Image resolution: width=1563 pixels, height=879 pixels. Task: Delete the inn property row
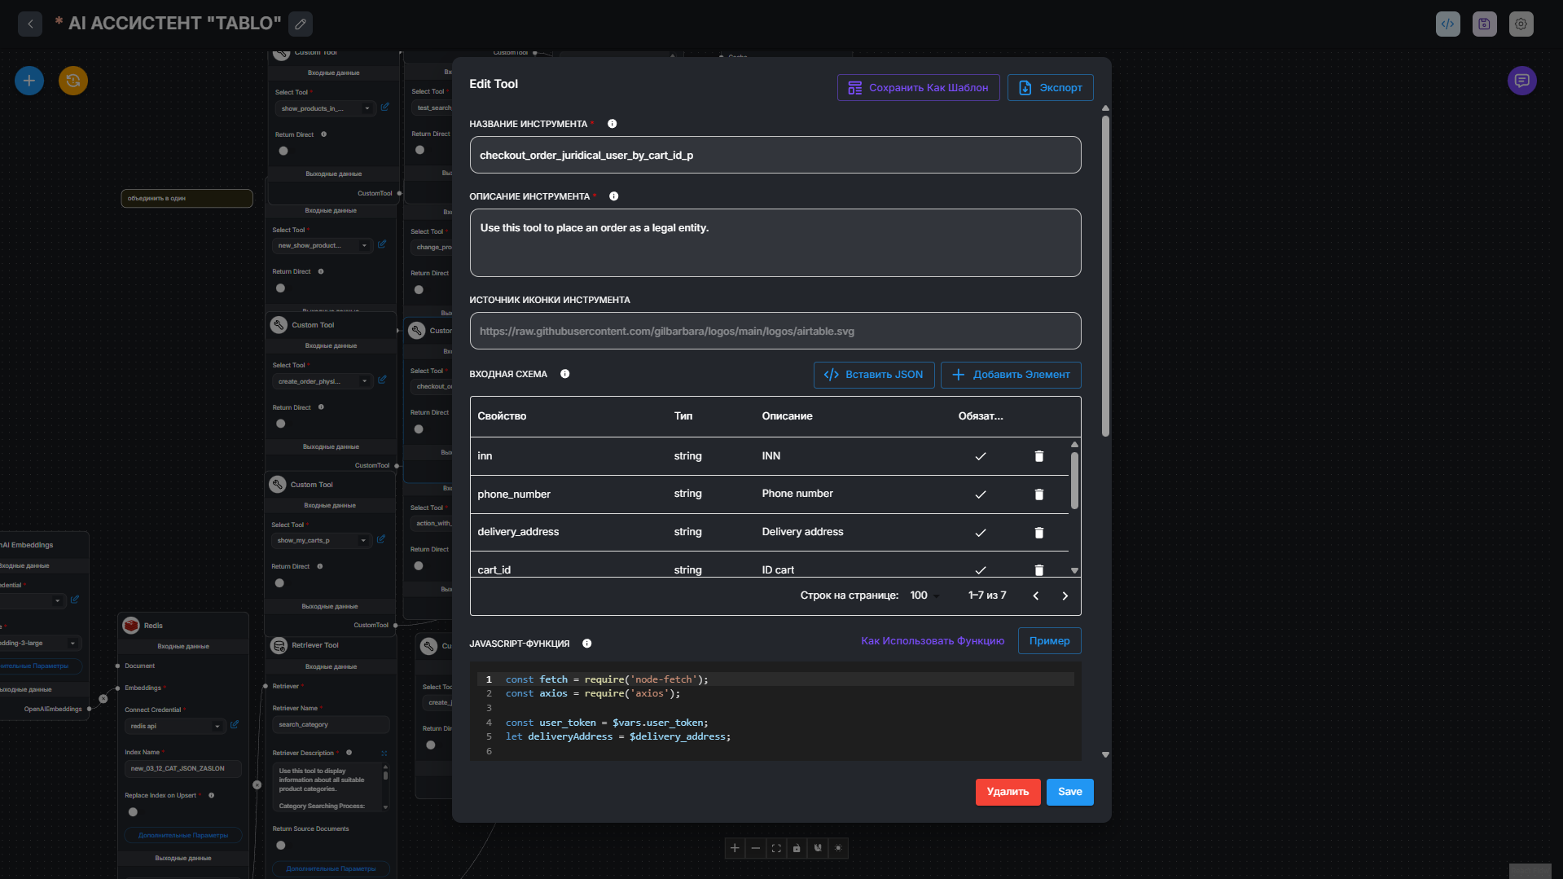coord(1038,456)
